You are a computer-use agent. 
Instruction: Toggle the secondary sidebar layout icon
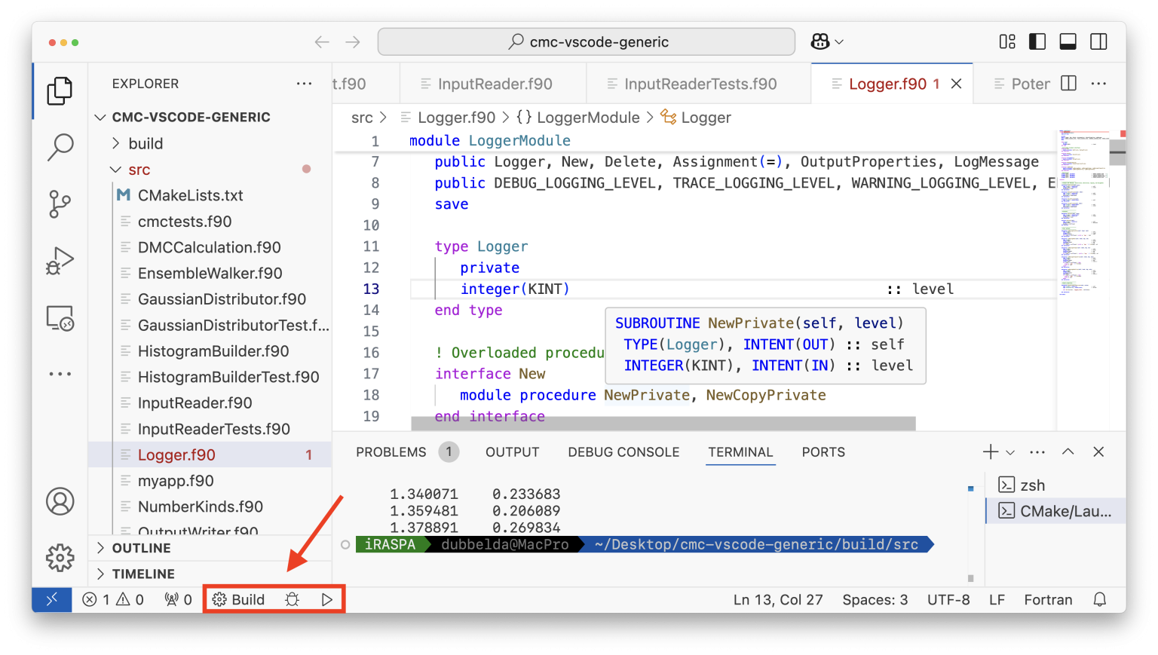(x=1098, y=41)
